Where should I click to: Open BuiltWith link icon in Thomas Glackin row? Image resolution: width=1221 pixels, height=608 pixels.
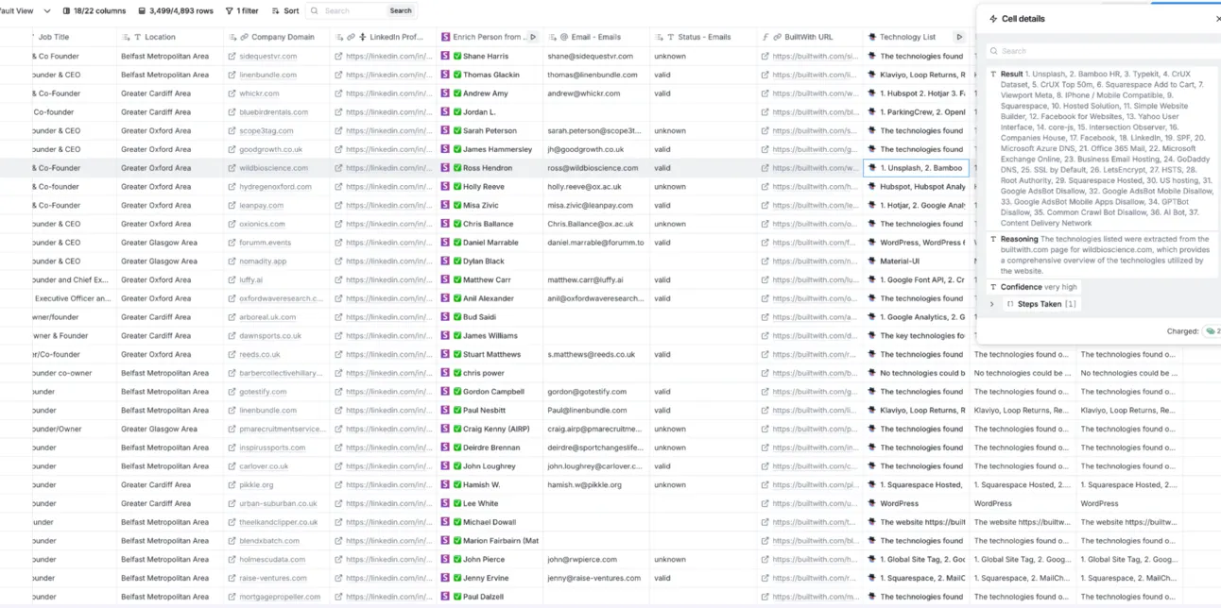tap(765, 75)
